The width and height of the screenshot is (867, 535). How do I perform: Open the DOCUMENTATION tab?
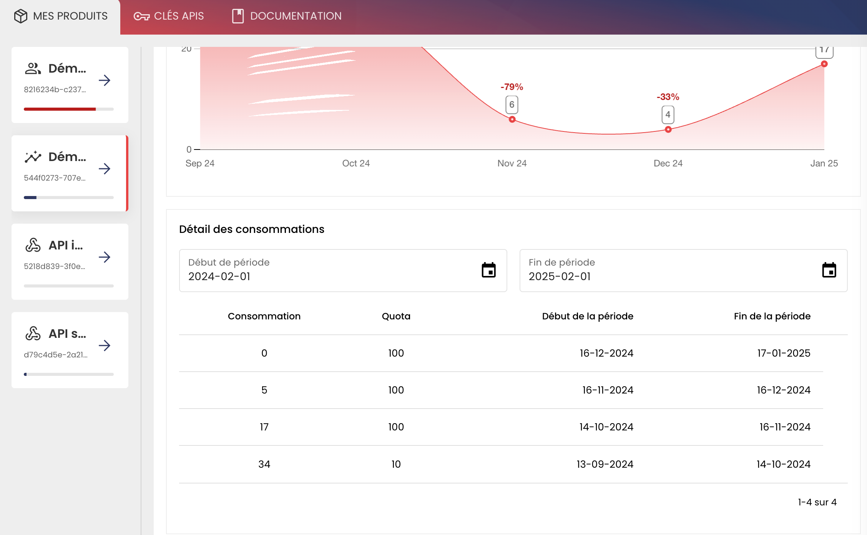287,16
